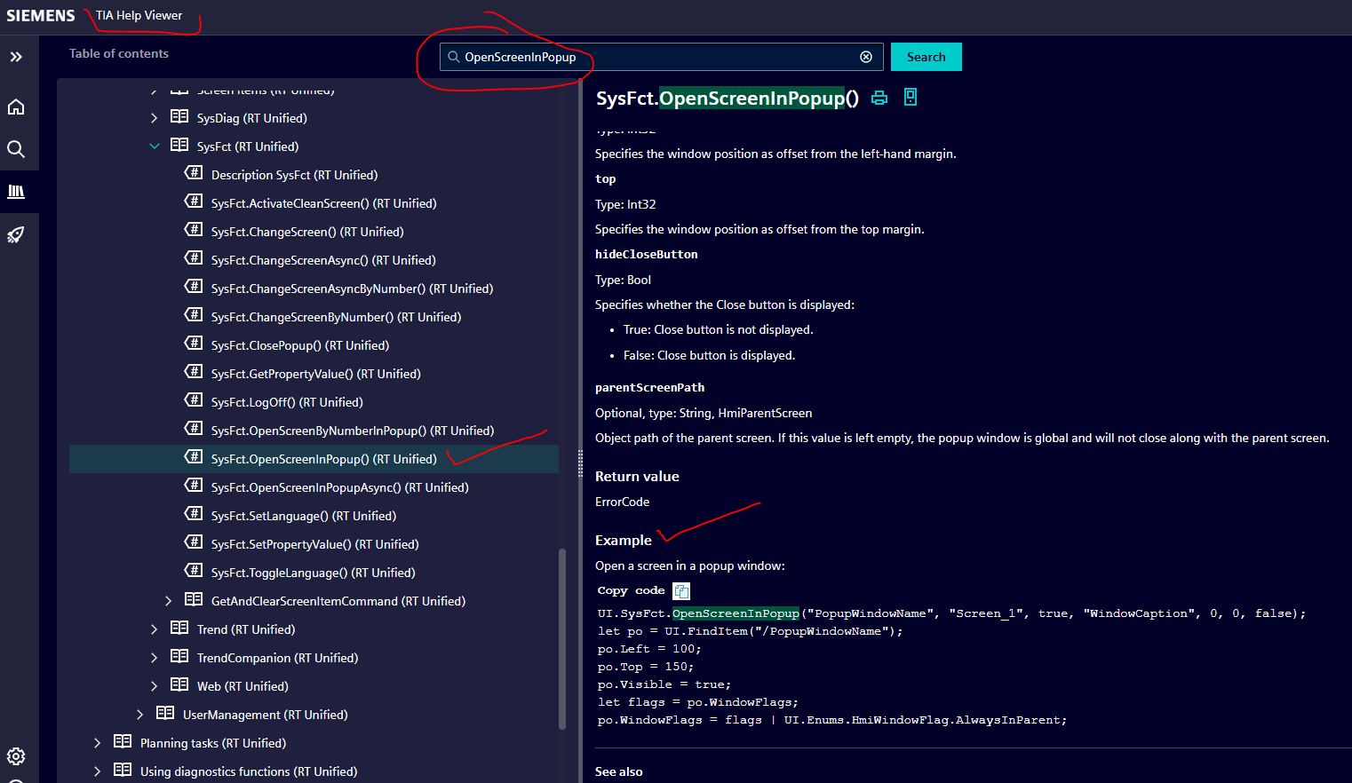Expand the SysDiag (RT Unified) node
The image size is (1352, 783).
click(x=154, y=118)
